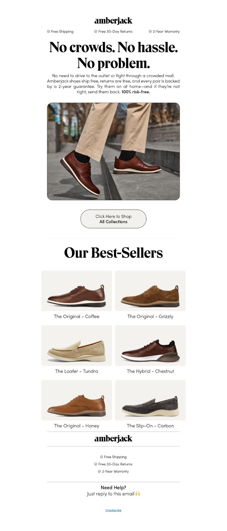Click The Slip-On - Carbon product label
This screenshot has width=227, height=531.
point(150,426)
